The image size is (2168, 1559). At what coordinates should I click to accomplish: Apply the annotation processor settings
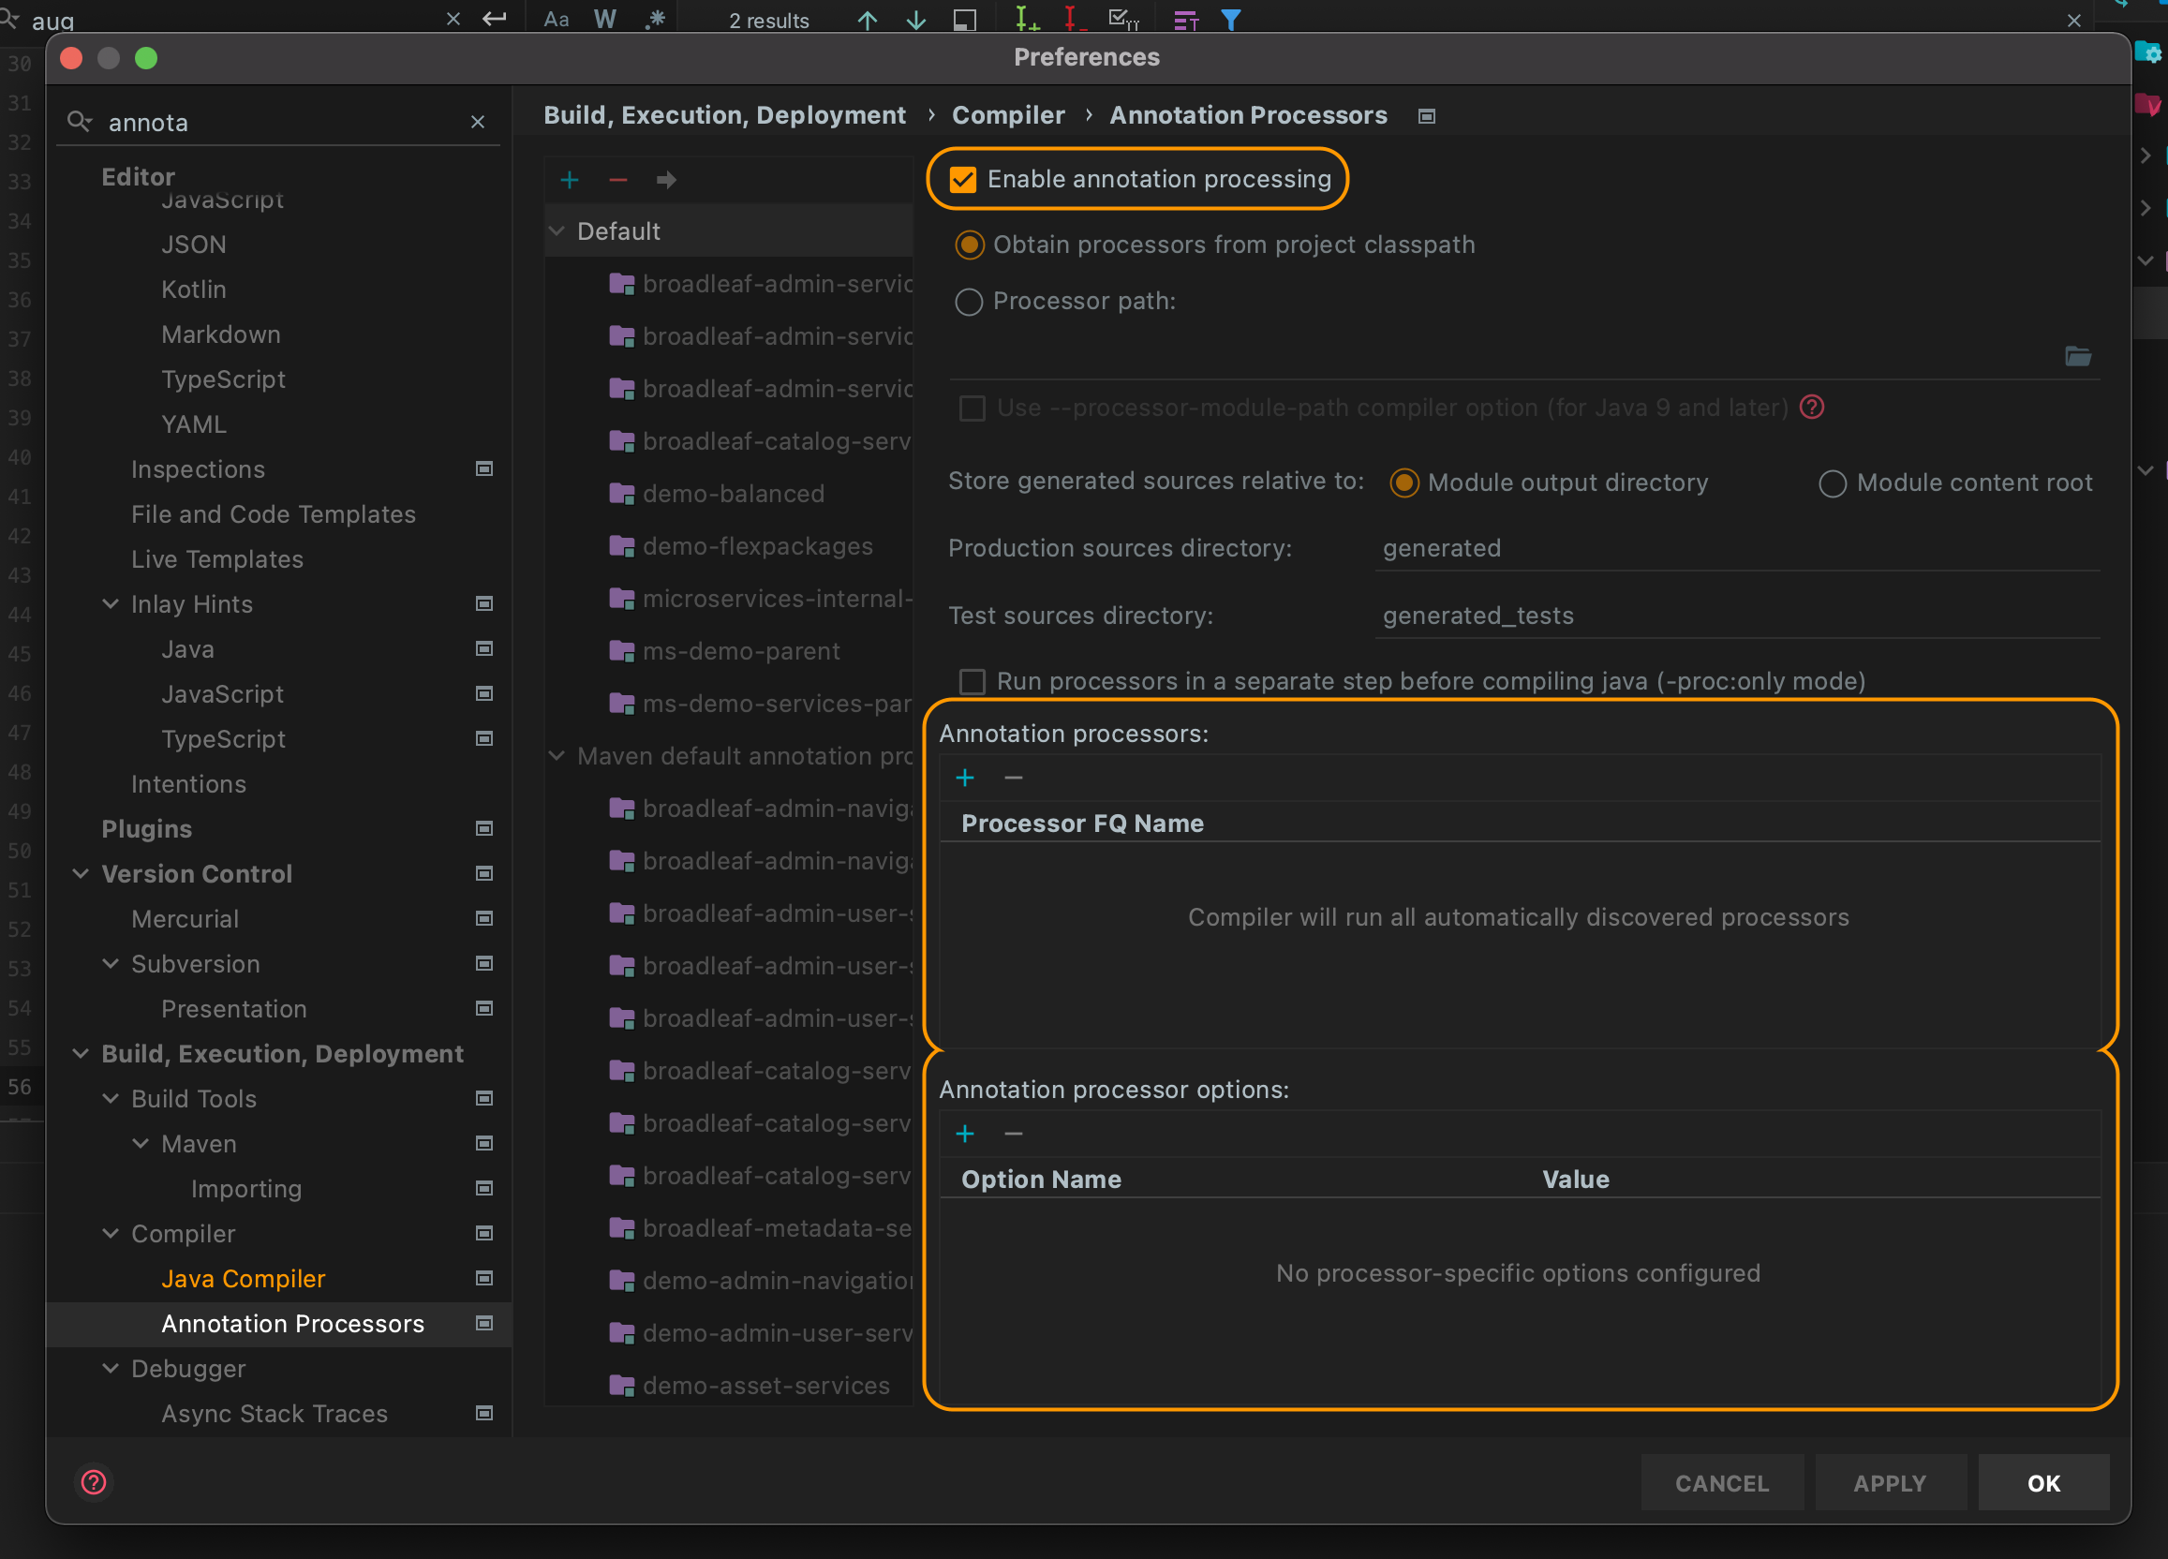[1890, 1482]
